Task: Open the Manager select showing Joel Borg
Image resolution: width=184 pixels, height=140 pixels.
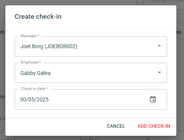Action: pos(91,46)
